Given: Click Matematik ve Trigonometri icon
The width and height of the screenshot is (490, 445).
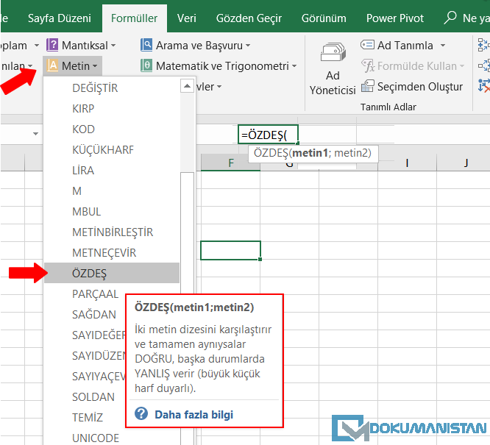Looking at the screenshot, I should click(146, 66).
